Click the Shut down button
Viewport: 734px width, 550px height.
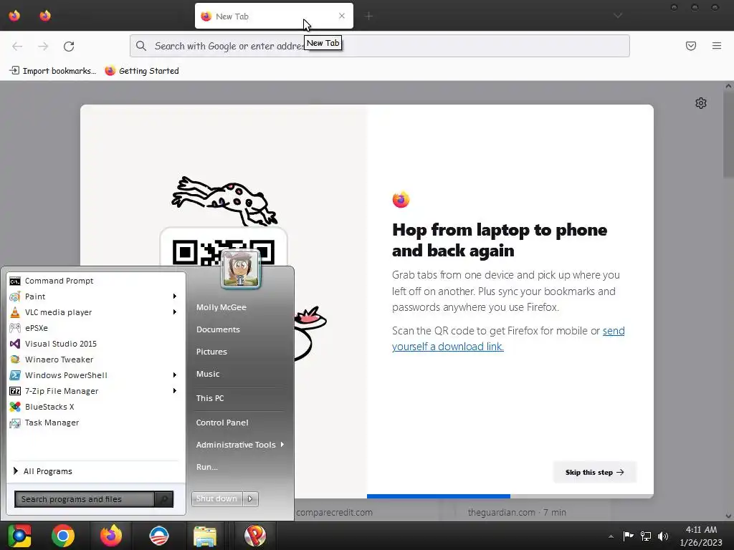pos(216,498)
